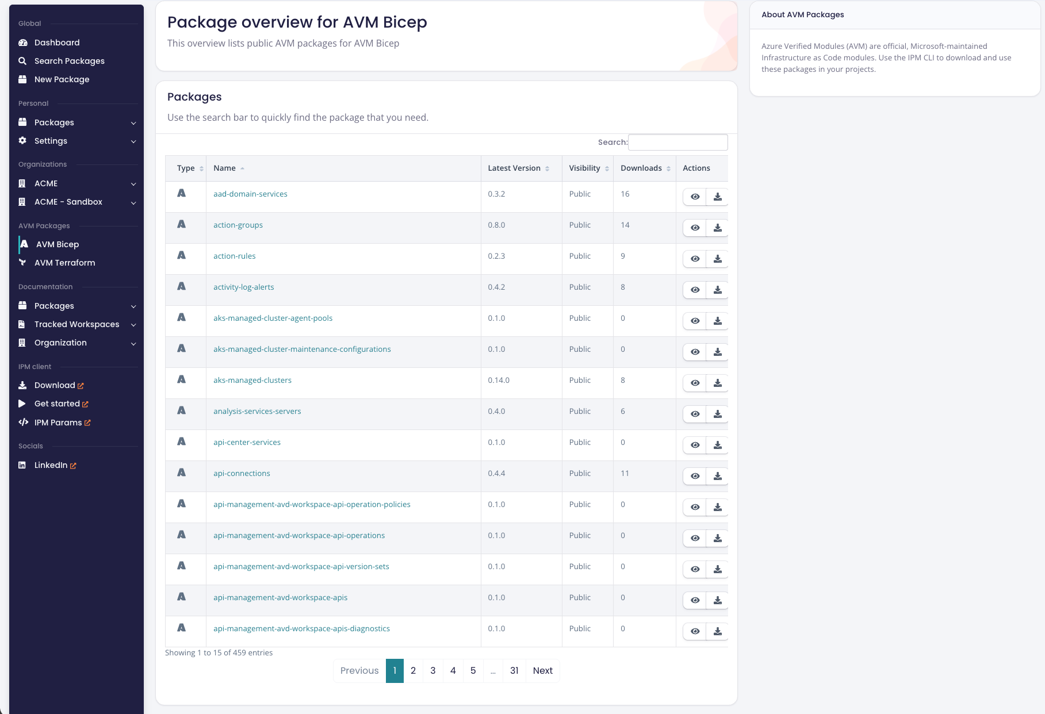Download the aad-domain-services package
This screenshot has width=1045, height=714.
pyautogui.click(x=718, y=197)
